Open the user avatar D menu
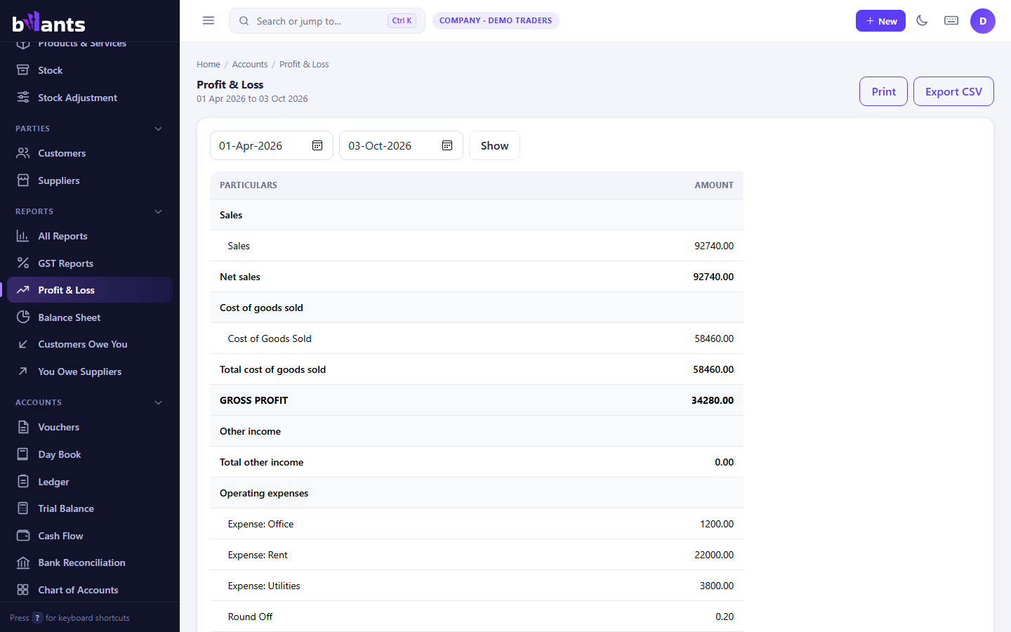1011x632 pixels. click(x=983, y=21)
